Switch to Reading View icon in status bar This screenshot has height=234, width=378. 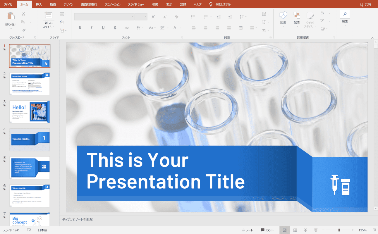pos(305,230)
